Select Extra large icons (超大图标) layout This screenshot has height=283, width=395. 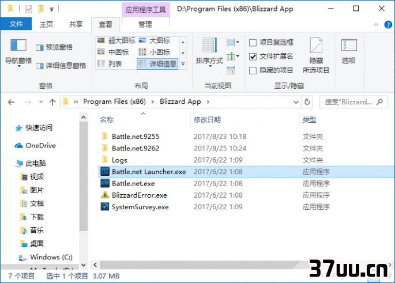pyautogui.click(x=116, y=40)
